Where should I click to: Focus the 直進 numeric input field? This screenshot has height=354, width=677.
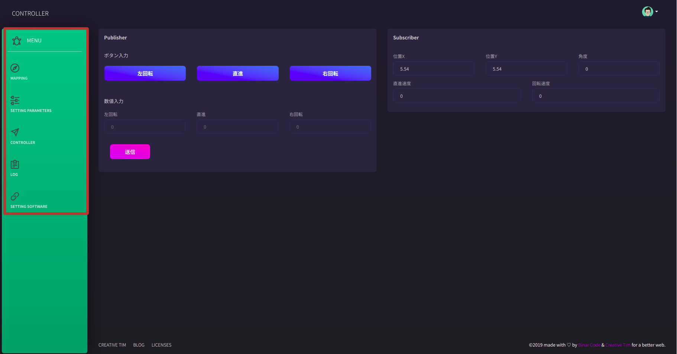[x=237, y=127]
